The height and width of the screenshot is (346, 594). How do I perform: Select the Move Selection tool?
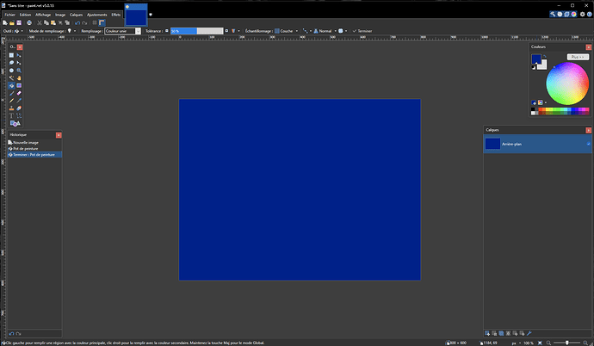click(19, 63)
